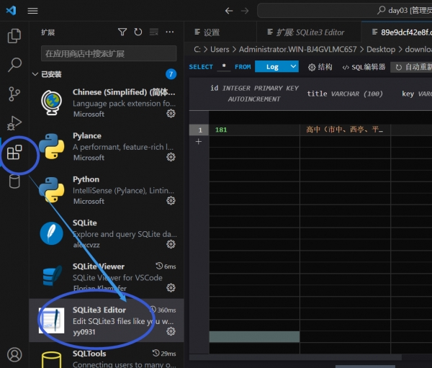The height and width of the screenshot is (368, 432).
Task: Click C: in the breadcrumb path
Action: (197, 50)
